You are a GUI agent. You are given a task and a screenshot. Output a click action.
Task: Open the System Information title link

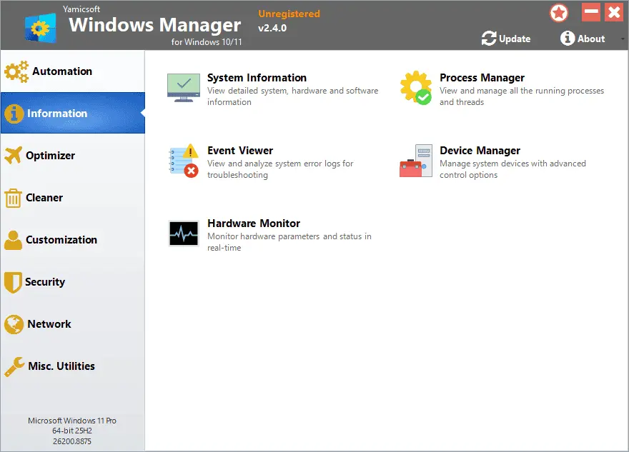(x=257, y=78)
